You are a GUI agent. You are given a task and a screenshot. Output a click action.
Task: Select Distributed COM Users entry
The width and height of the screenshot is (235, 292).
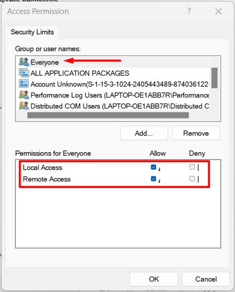point(120,106)
